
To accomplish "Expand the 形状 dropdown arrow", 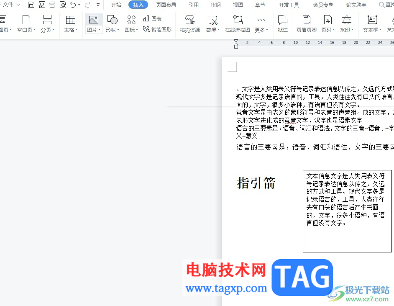I will tap(118, 30).
